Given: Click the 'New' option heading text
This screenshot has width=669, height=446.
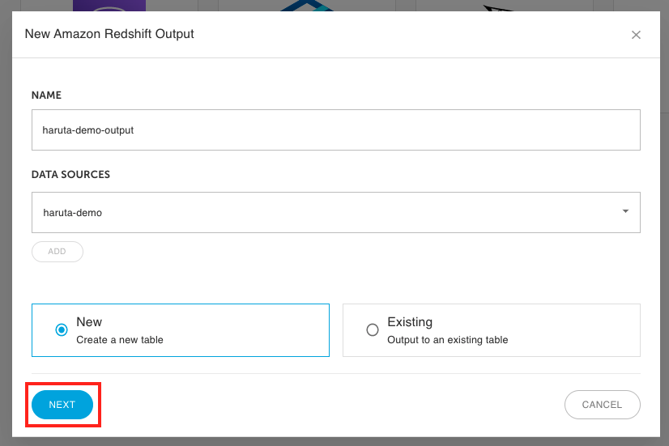Looking at the screenshot, I should pyautogui.click(x=89, y=322).
